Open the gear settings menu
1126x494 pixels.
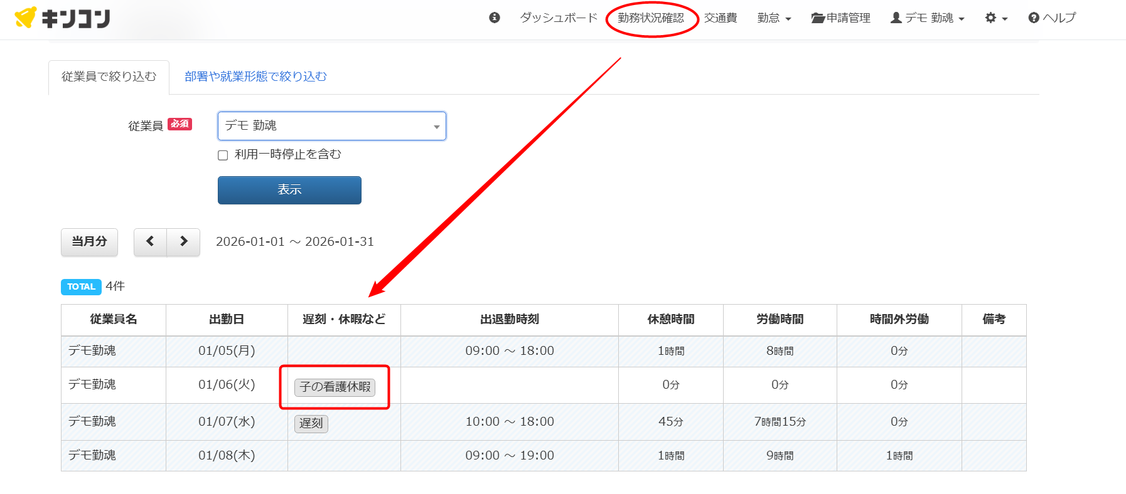[996, 18]
